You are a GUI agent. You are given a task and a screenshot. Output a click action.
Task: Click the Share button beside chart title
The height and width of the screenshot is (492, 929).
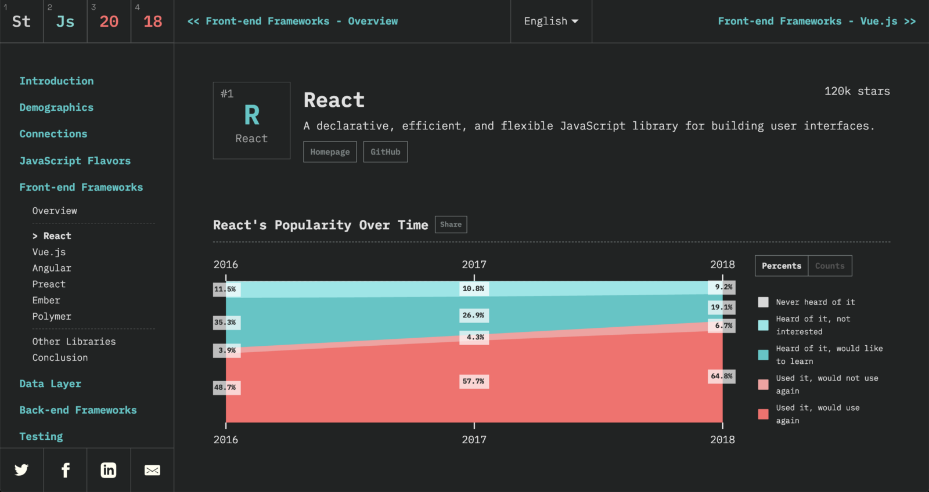pyautogui.click(x=451, y=225)
